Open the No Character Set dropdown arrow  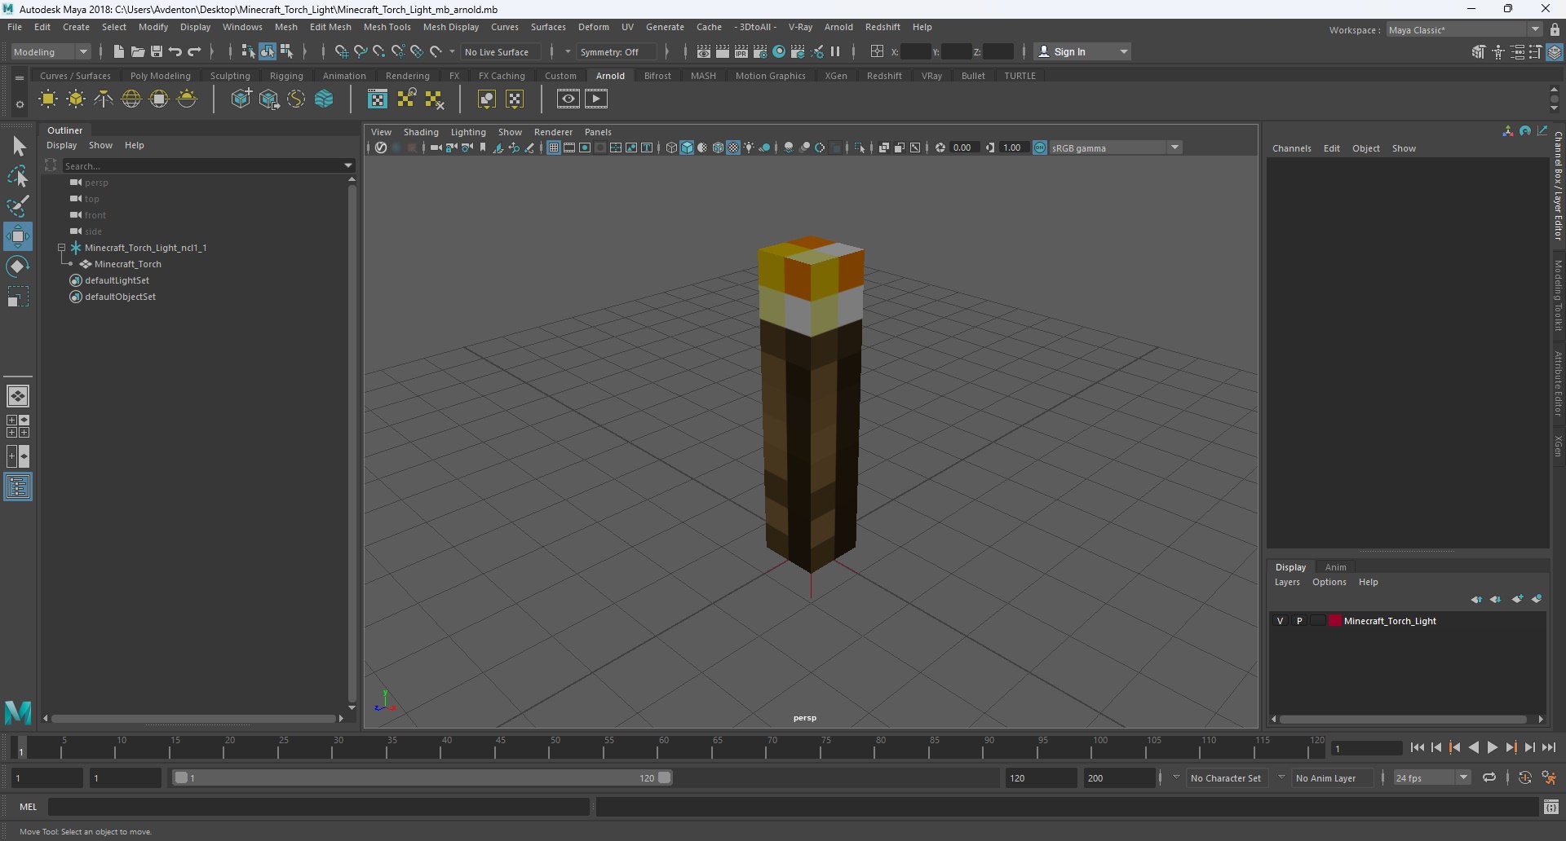click(1175, 777)
